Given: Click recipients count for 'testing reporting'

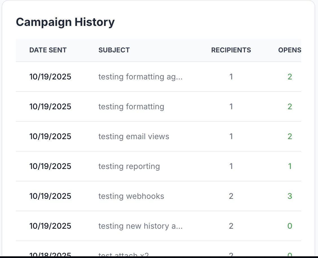Looking at the screenshot, I should 231,166.
